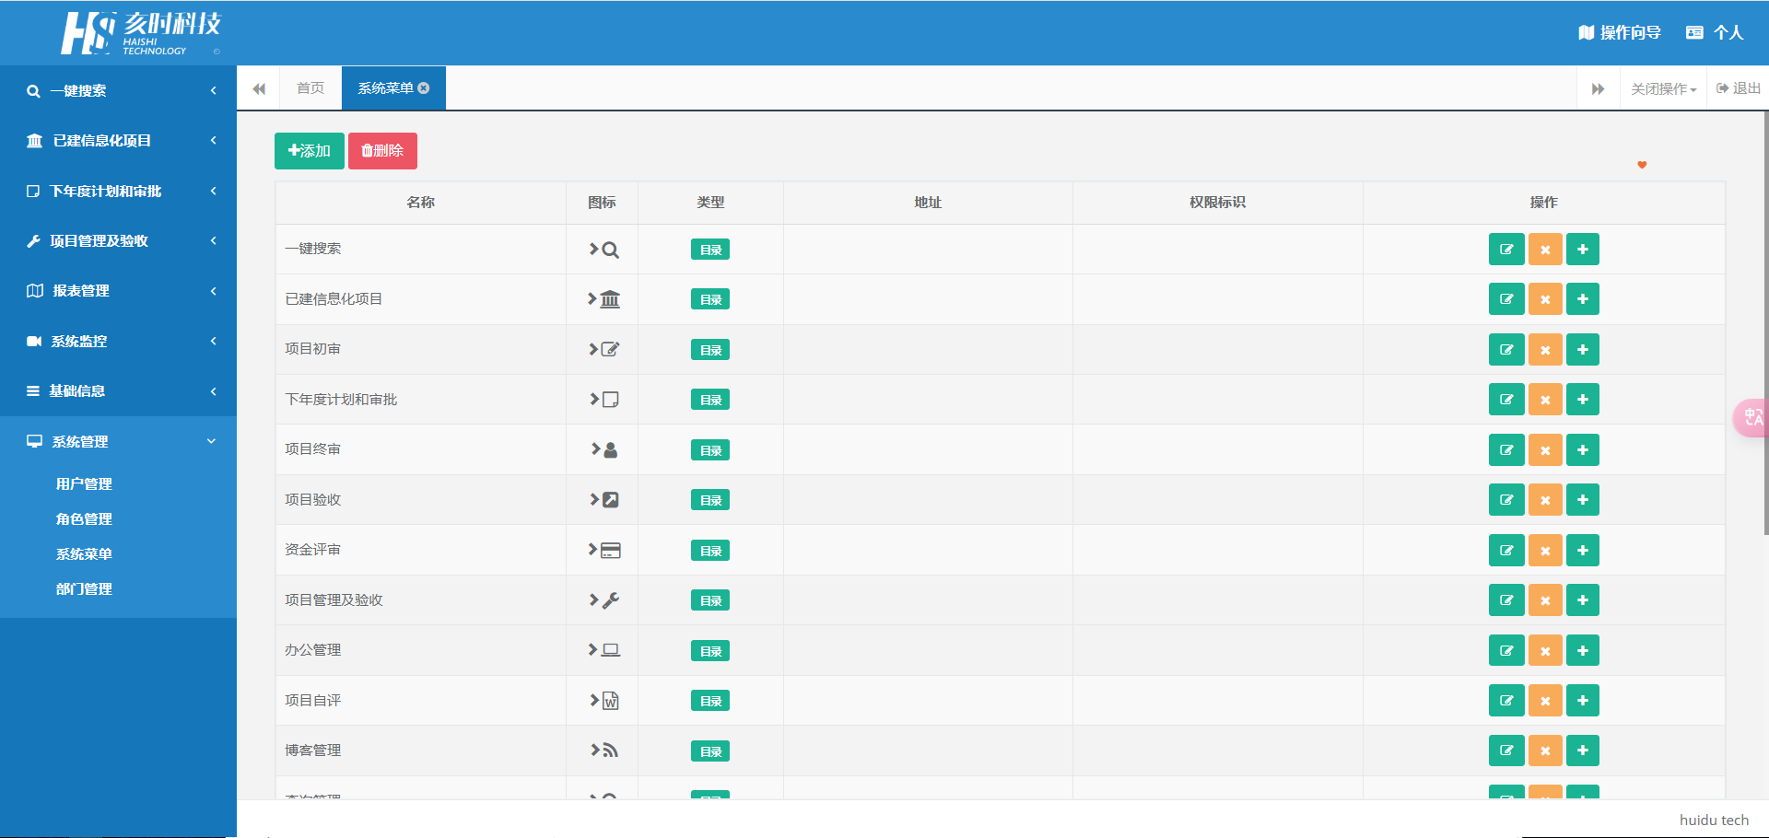Open the 关闭操作 dropdown
Viewport: 1769px width, 838px height.
click(1663, 88)
